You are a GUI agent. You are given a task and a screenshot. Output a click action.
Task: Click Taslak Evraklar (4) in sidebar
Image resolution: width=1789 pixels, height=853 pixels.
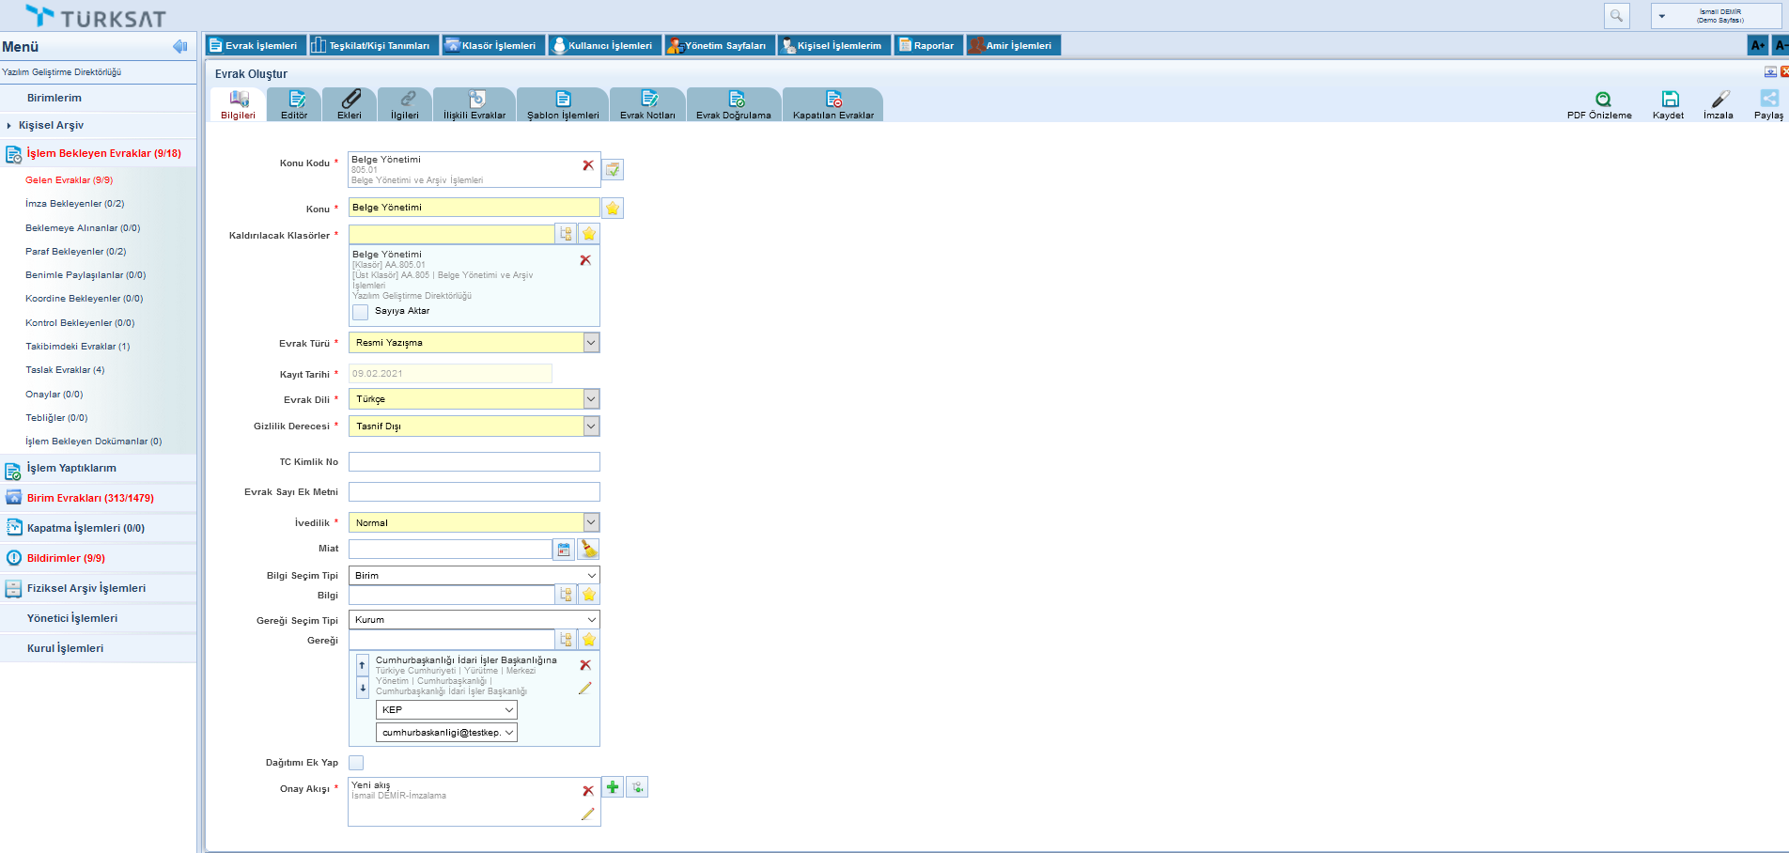(65, 370)
